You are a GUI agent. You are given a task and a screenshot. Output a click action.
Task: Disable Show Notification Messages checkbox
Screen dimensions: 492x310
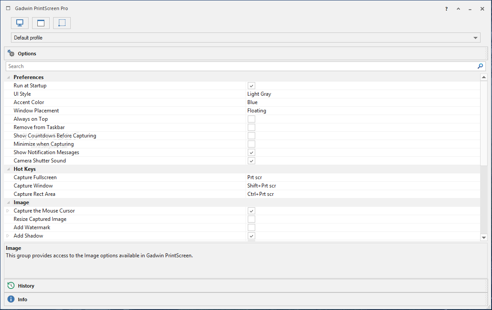point(251,152)
